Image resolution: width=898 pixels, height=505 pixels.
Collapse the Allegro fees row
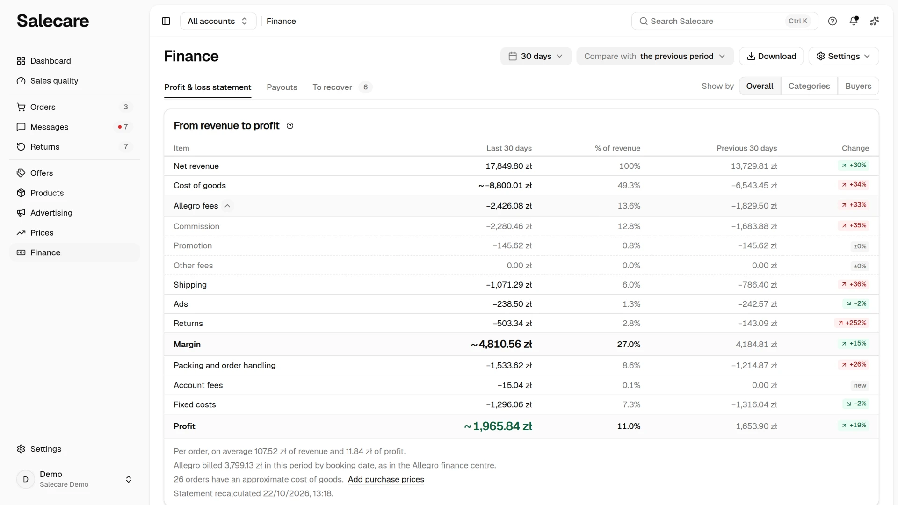[227, 206]
